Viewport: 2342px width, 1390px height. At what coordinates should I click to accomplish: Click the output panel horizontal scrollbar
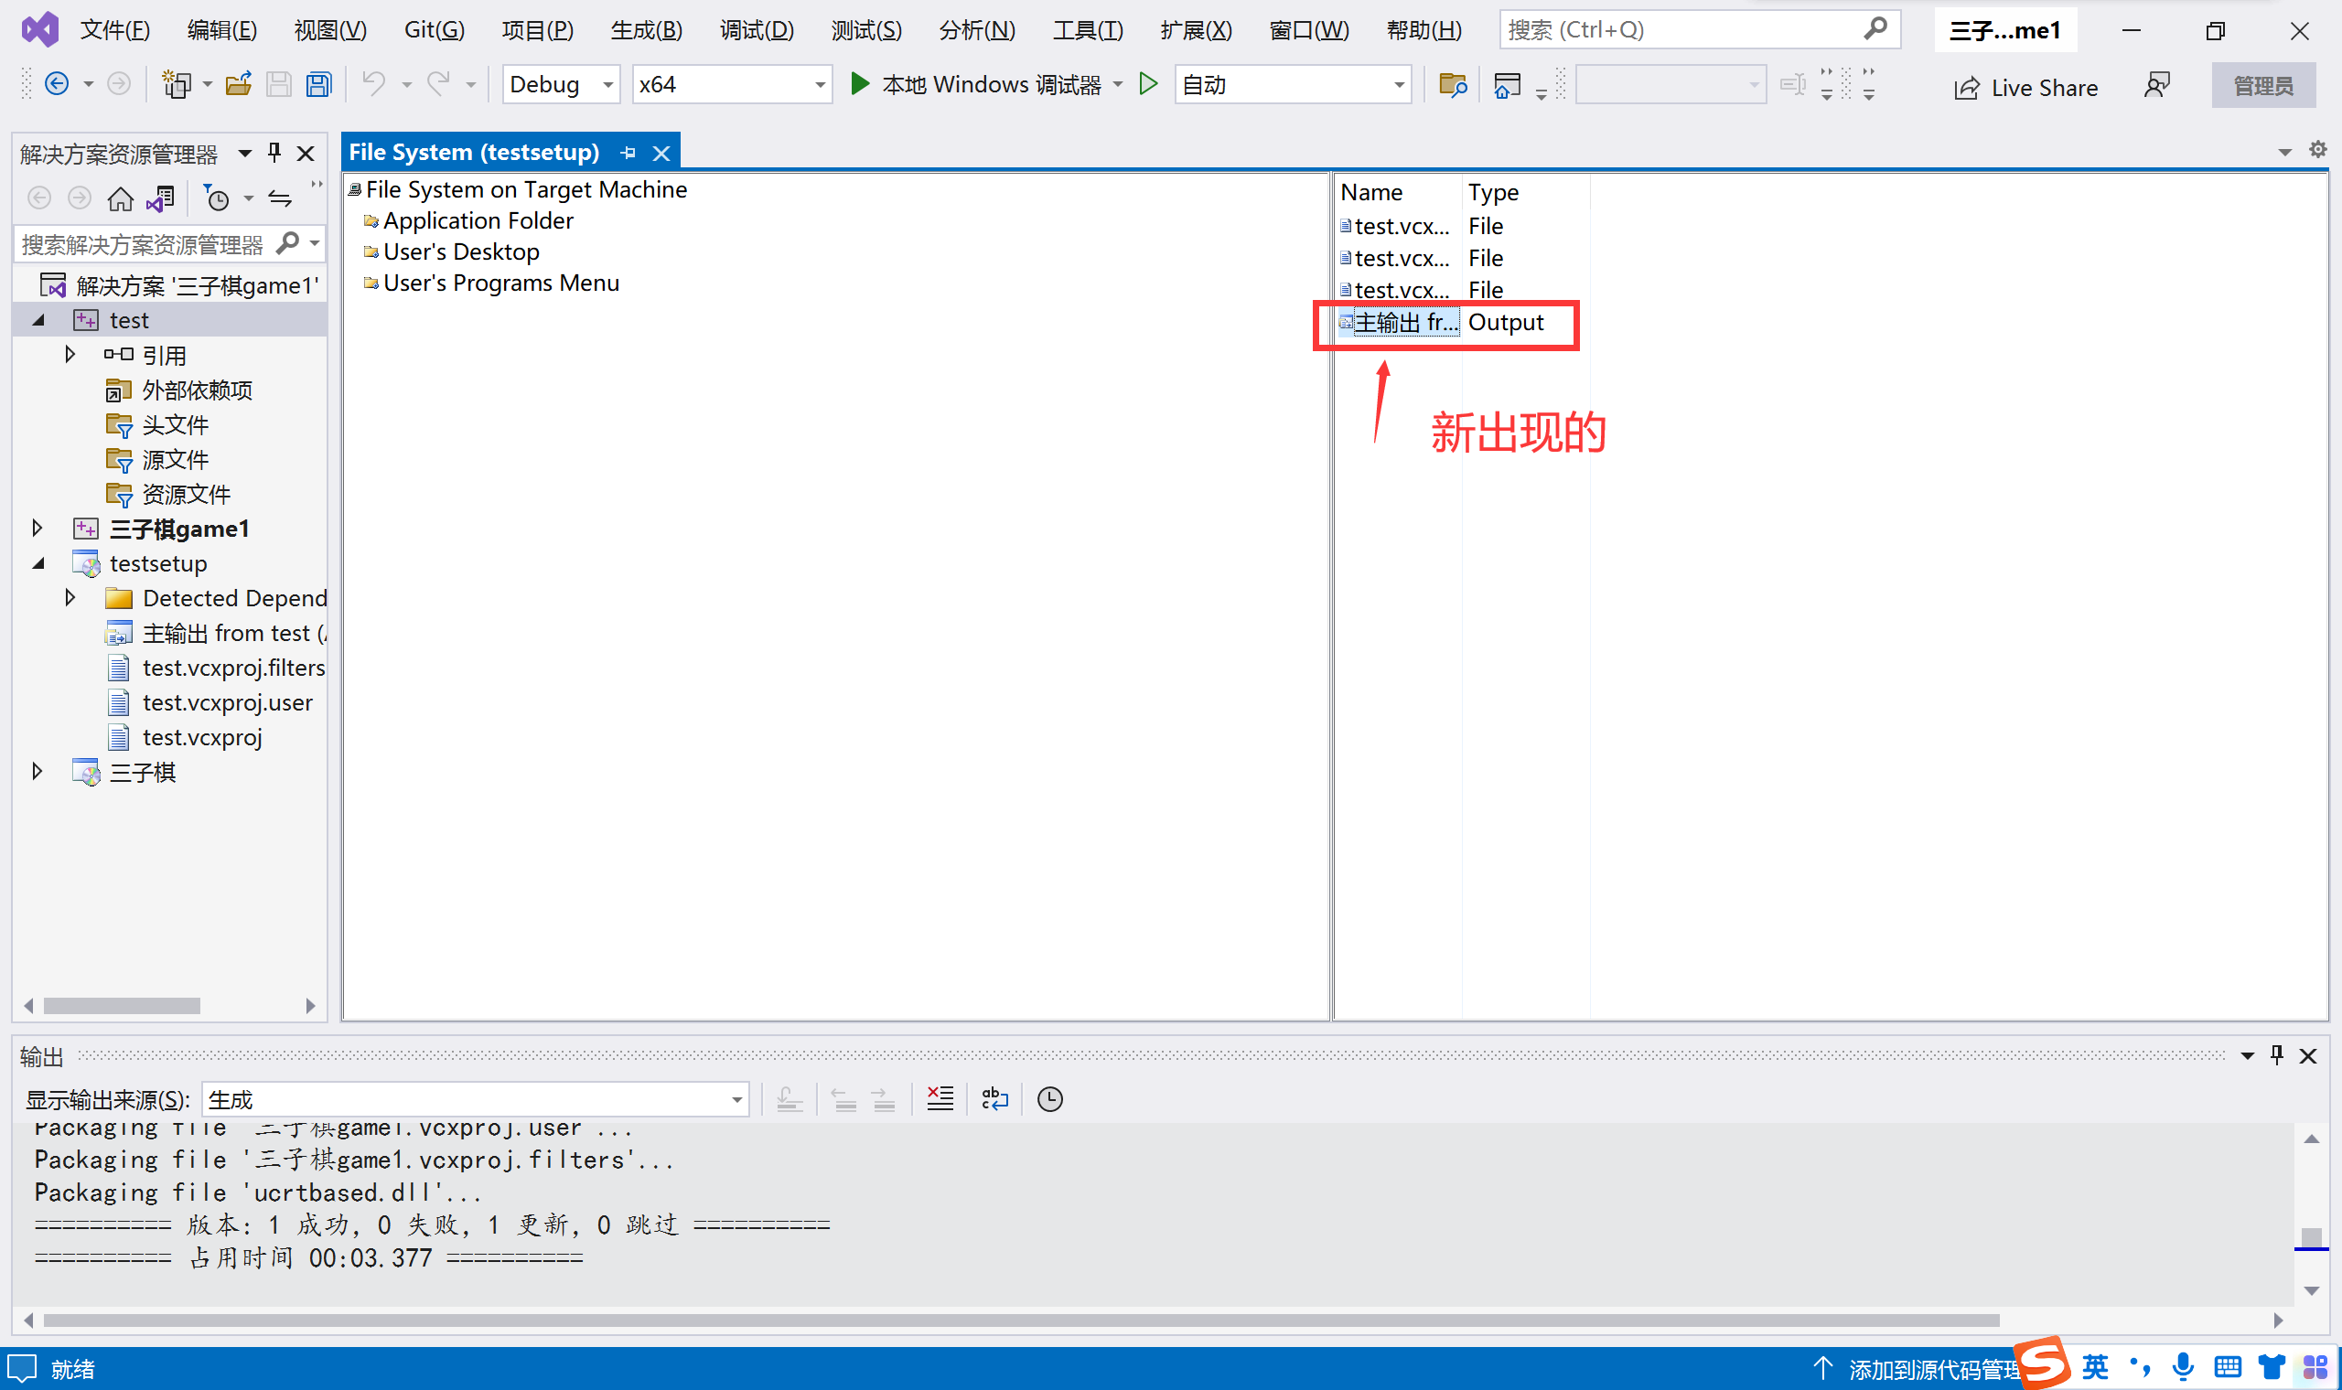[x=1021, y=1320]
